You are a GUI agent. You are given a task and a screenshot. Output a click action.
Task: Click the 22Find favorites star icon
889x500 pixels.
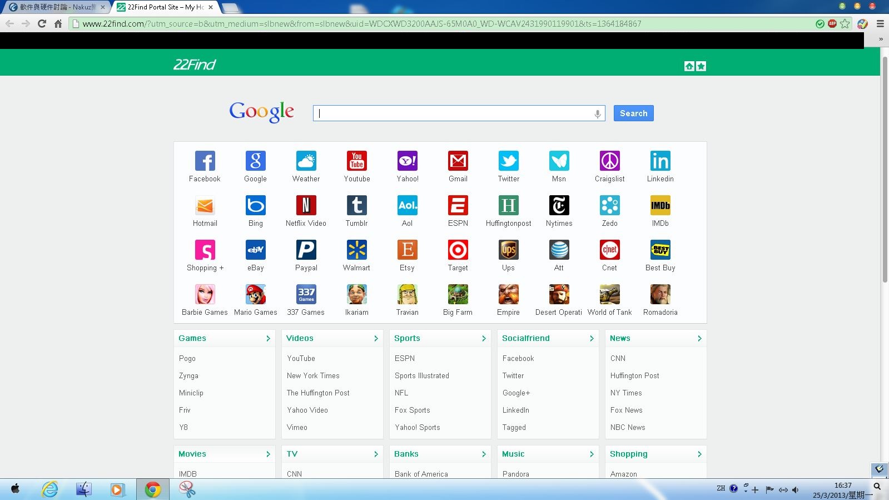pos(701,66)
